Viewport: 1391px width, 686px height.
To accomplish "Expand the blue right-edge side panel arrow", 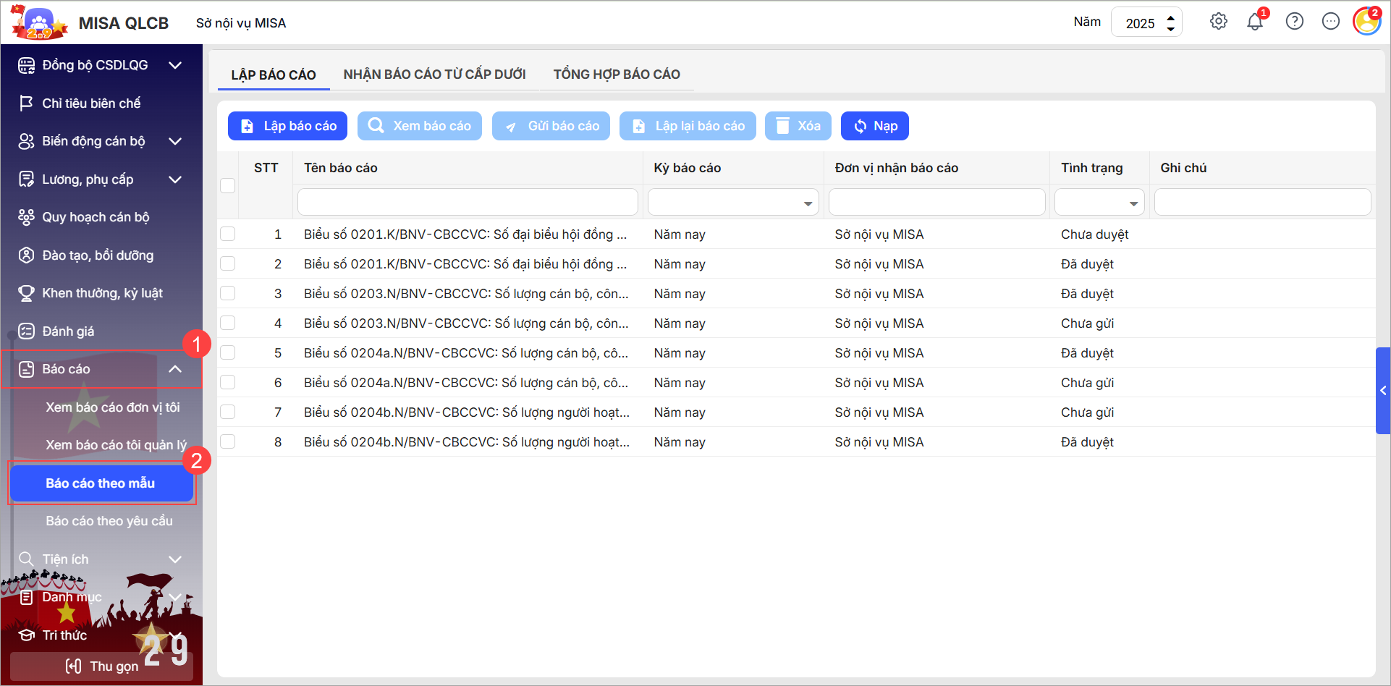I will coord(1382,391).
